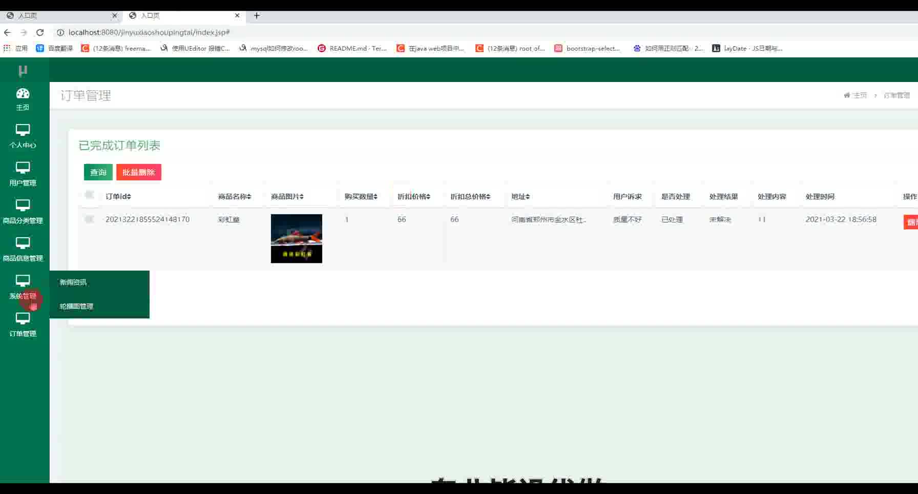This screenshot has width=918, height=494.
Task: Go to 主页 via breadcrumb link
Action: click(860, 95)
